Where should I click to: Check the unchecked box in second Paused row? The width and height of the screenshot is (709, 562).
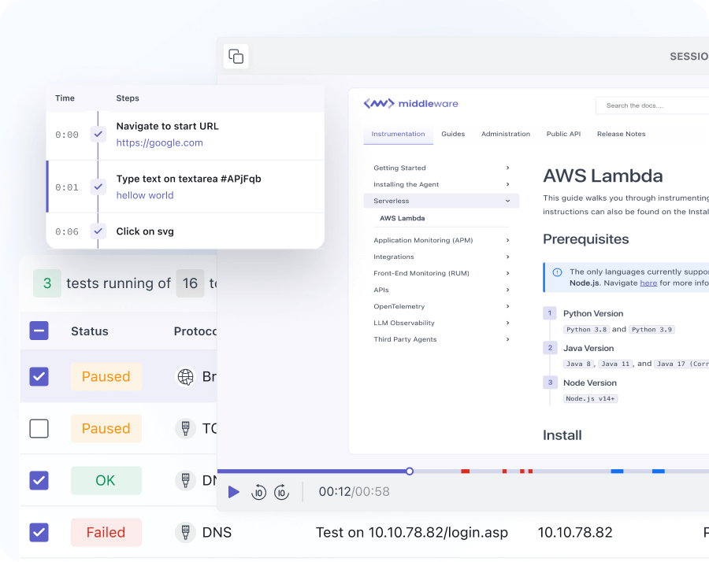tap(39, 429)
